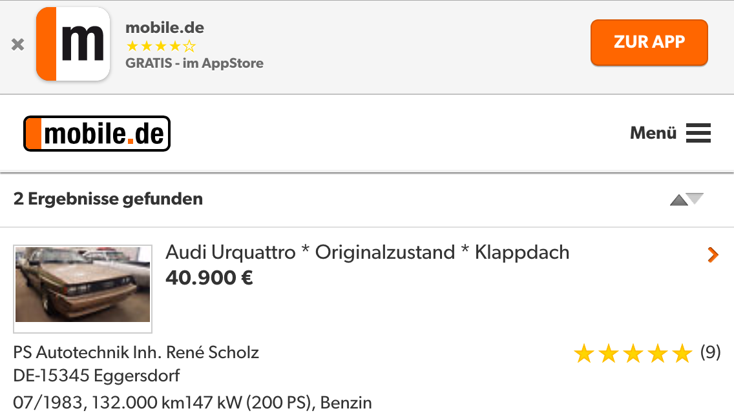Click the 07/1983, 132.000 km vehicle details line
The image size is (734, 413).
193,403
